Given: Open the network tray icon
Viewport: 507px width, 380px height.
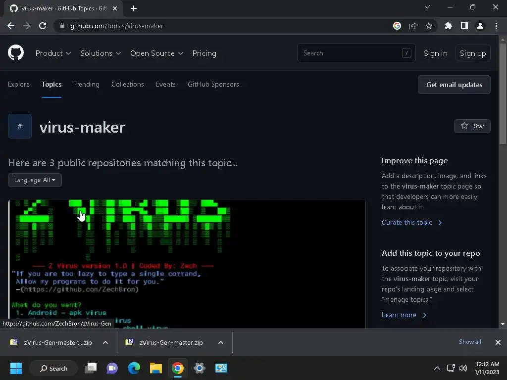Looking at the screenshot, I should click(451, 368).
